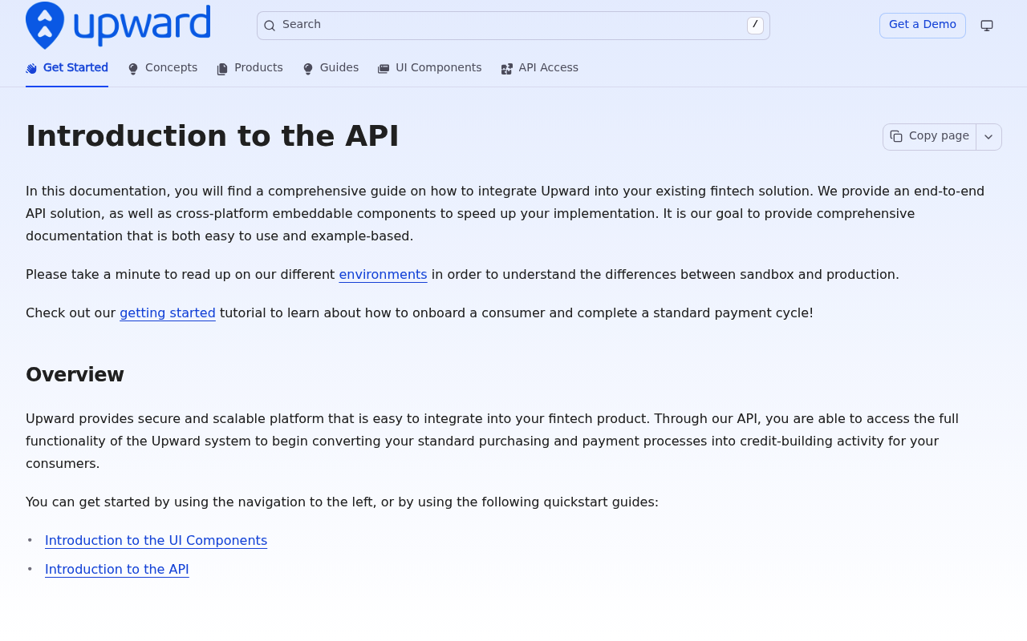Open the getting started tutorial link
The image size is (1027, 641).
click(x=168, y=313)
